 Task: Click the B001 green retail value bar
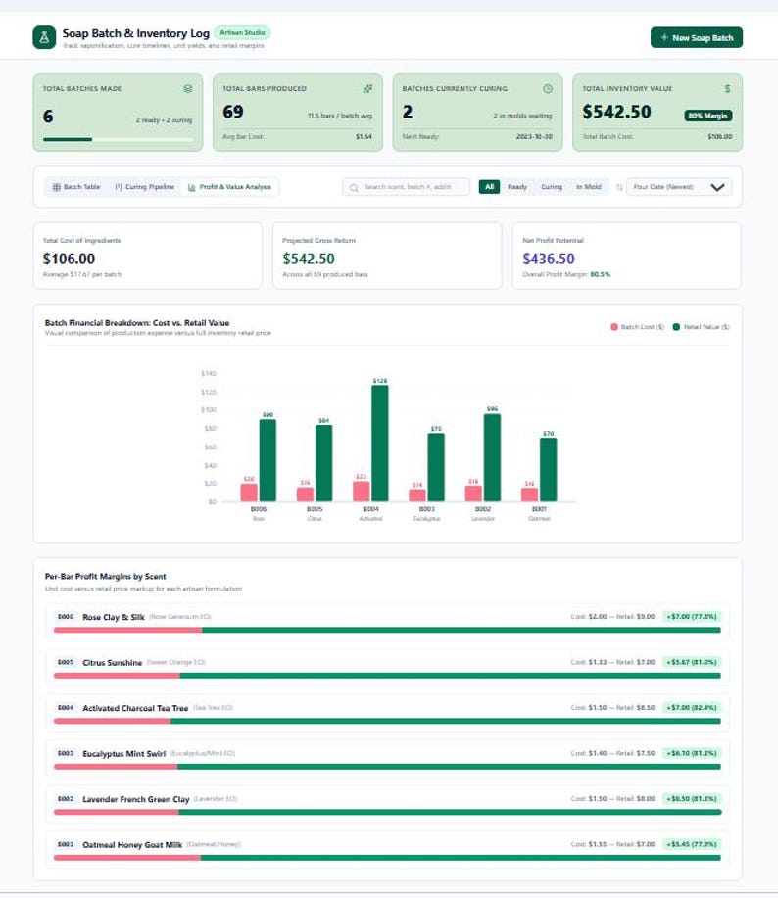(x=549, y=470)
